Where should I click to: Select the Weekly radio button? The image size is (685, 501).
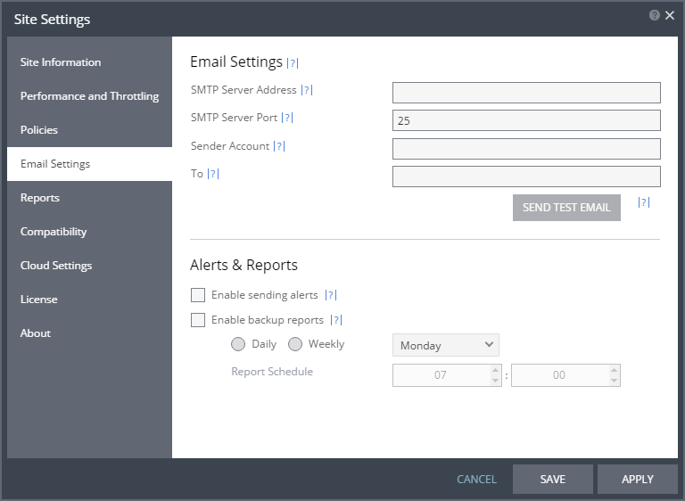pos(295,344)
